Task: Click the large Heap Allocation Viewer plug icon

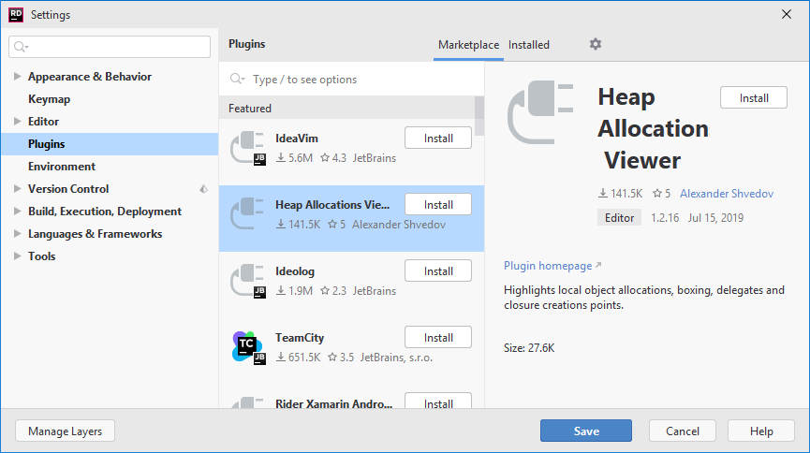Action: pyautogui.click(x=540, y=112)
